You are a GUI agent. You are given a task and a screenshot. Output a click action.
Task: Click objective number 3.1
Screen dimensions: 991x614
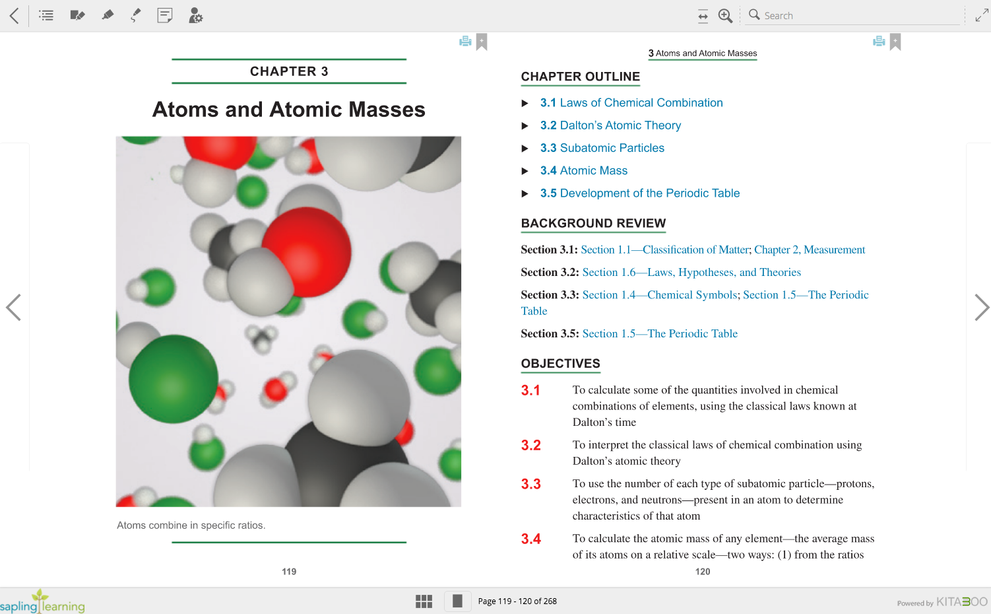tap(530, 390)
